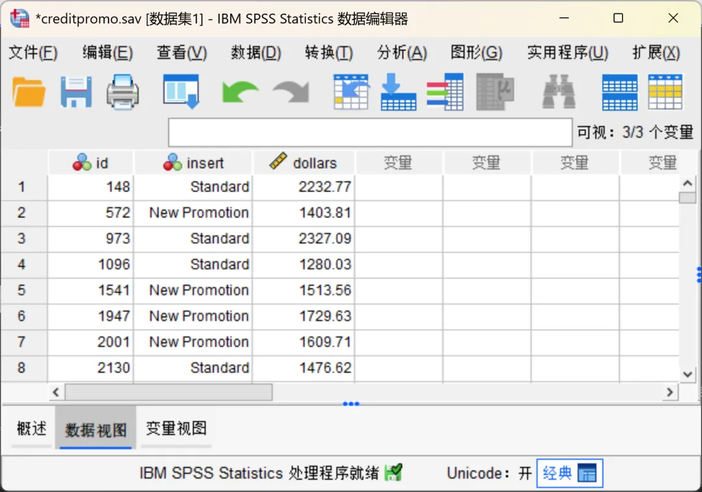Click dollars value 1729.63
The image size is (702, 492).
click(x=304, y=316)
